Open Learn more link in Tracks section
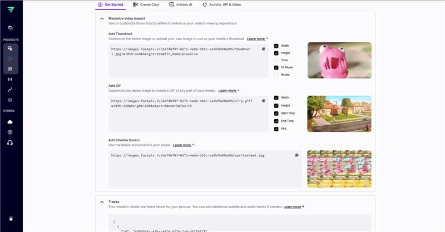The height and width of the screenshot is (232, 445). (x=294, y=207)
